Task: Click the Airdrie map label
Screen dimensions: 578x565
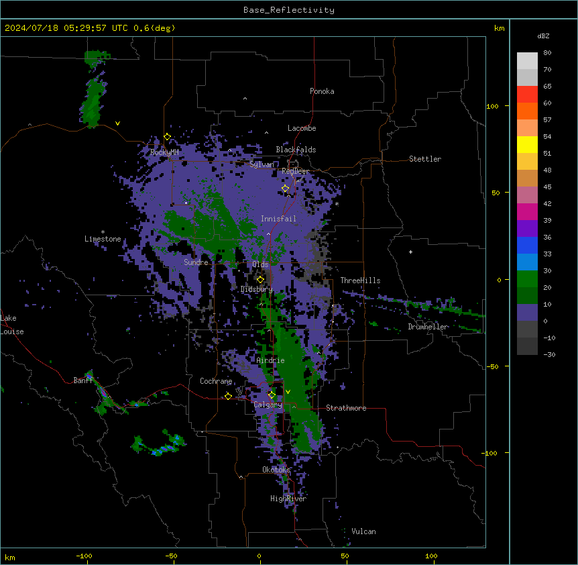Action: click(x=271, y=360)
